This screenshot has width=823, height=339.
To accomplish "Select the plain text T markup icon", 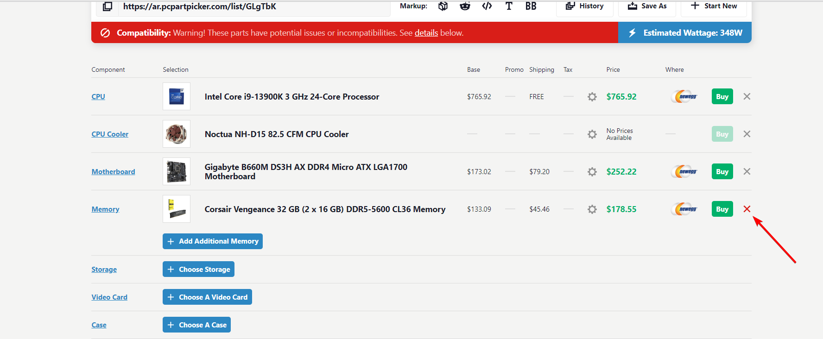I will [509, 6].
